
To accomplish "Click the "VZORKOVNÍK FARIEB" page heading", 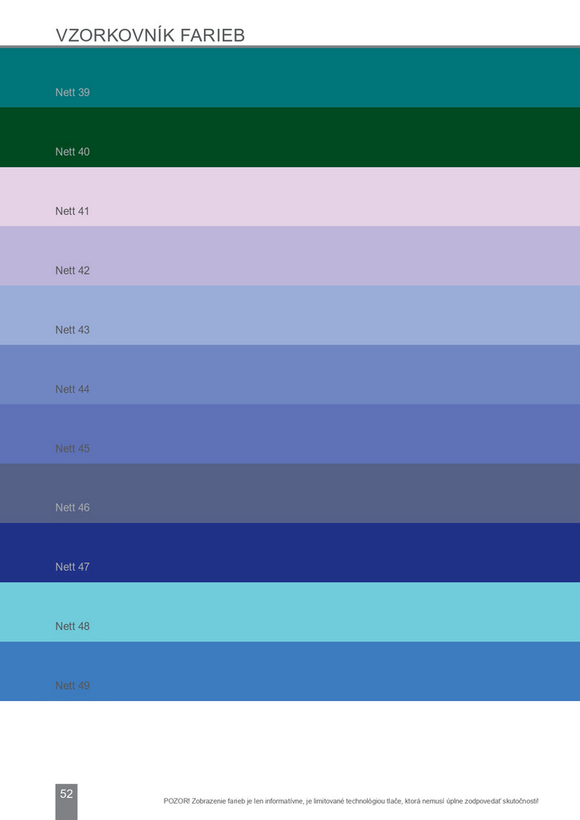I will click(x=150, y=35).
